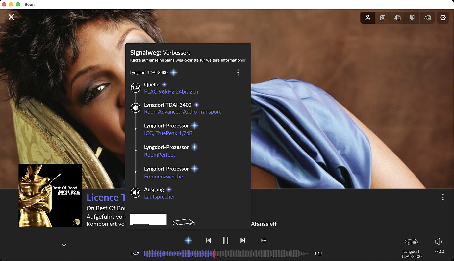Open the volume control showing -70,0
This screenshot has width=454, height=261.
(439, 246)
